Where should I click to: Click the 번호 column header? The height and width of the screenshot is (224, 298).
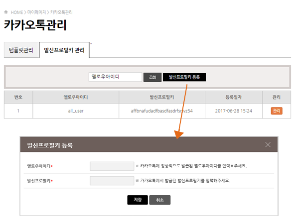tap(18, 97)
